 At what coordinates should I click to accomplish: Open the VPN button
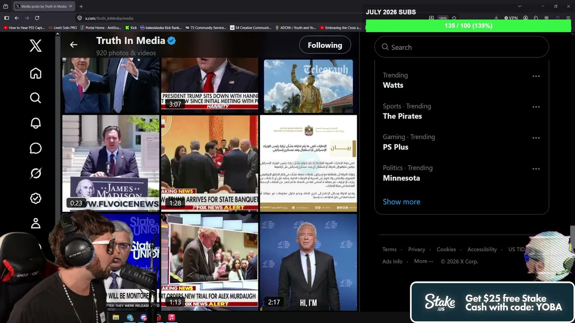511,18
